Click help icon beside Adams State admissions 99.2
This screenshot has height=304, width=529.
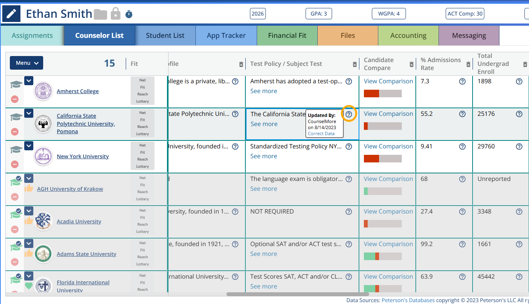pyautogui.click(x=462, y=244)
